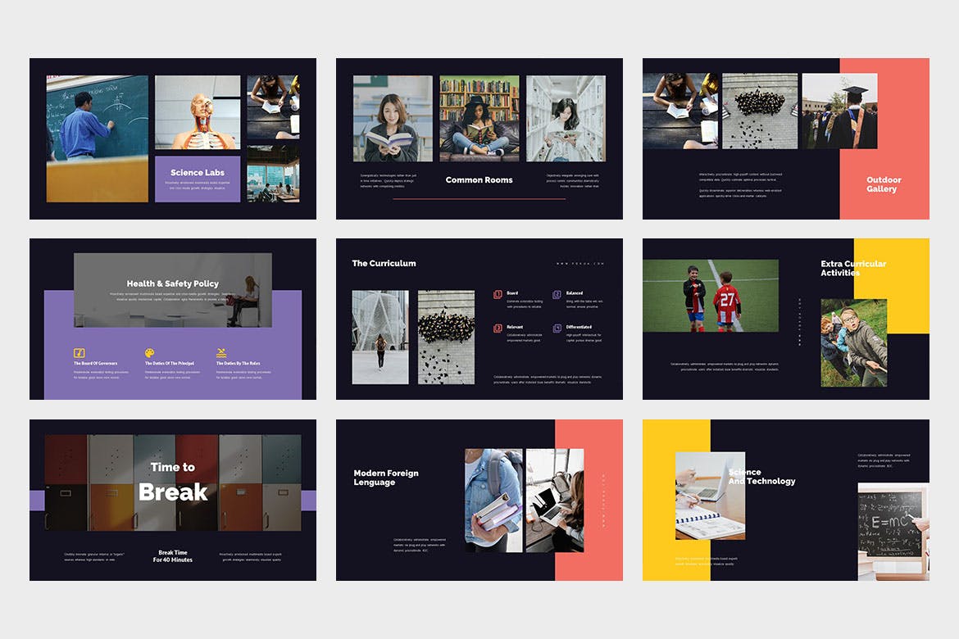Click the Break Time For 40 Minutes text

tap(173, 555)
